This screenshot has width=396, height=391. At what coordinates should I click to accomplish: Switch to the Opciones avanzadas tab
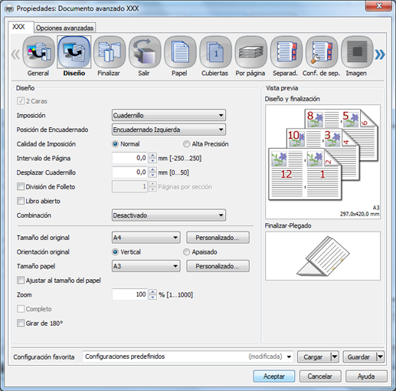point(65,28)
